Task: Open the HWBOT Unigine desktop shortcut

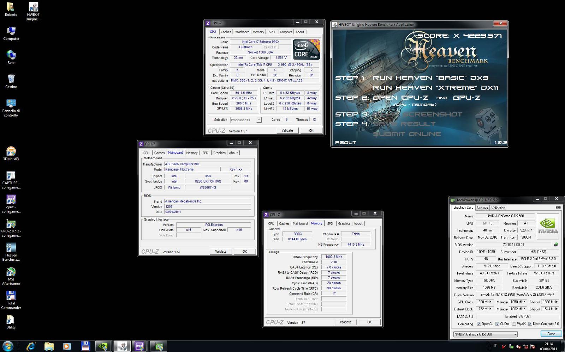Action: (x=33, y=12)
